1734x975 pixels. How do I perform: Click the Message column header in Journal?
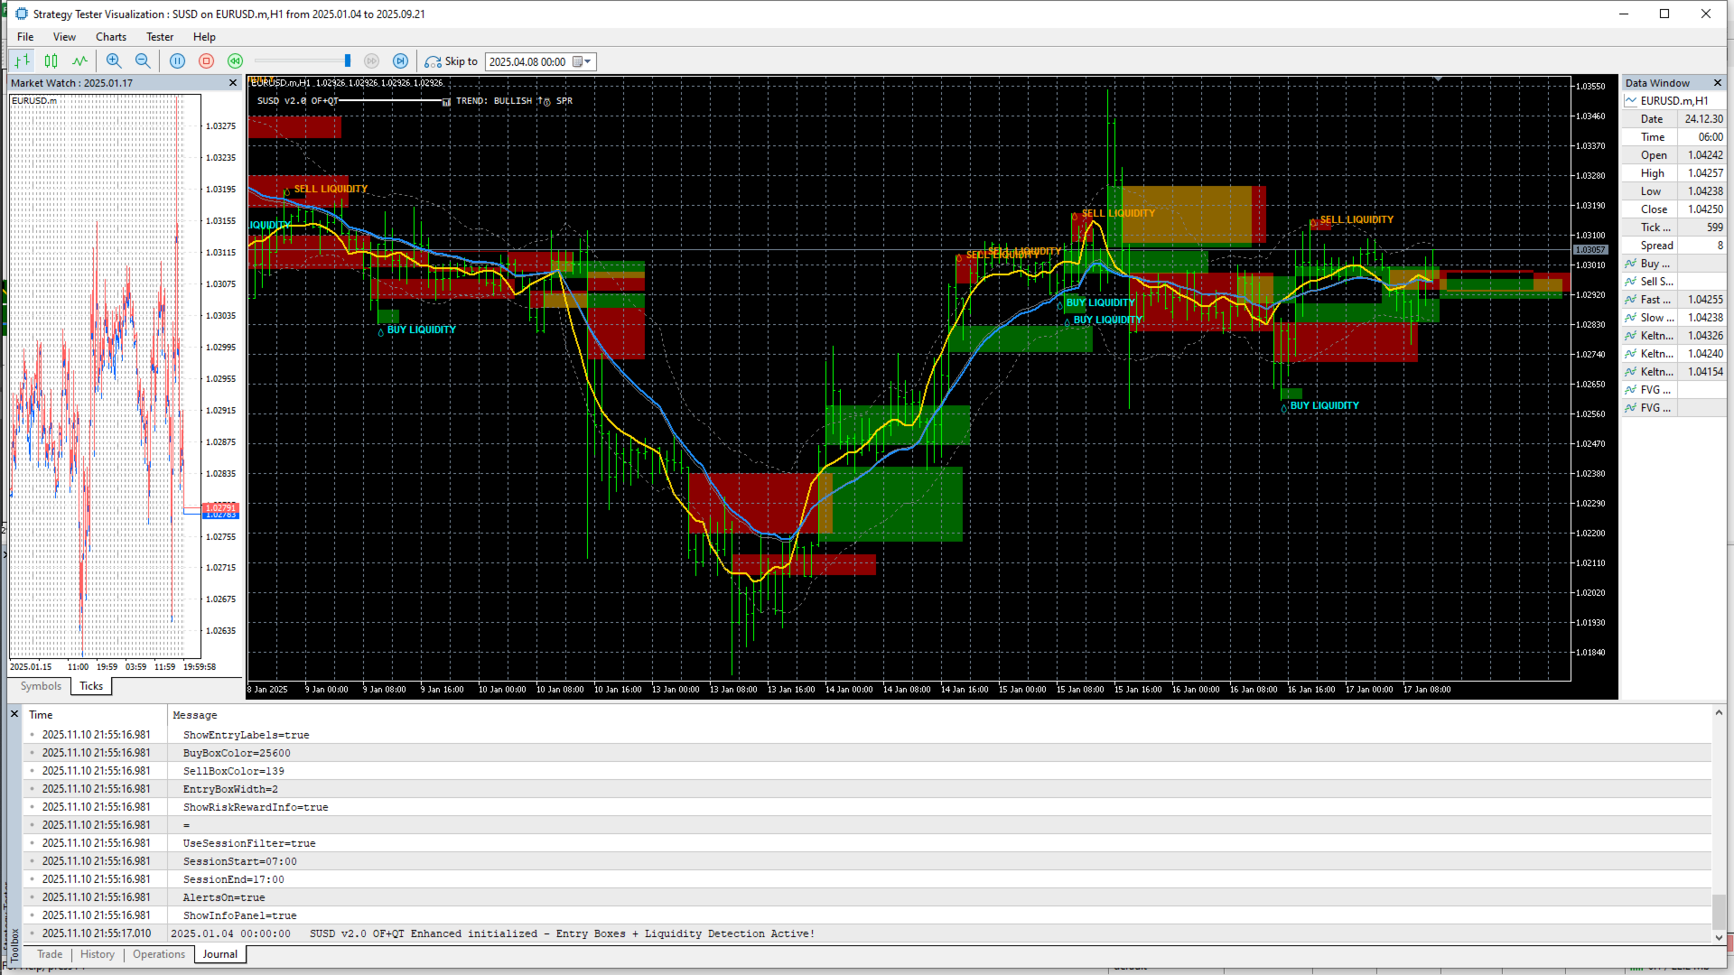click(939, 715)
